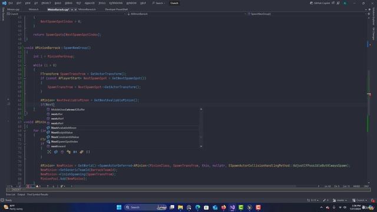Open the Find Symbol Results tab
The image size is (377, 212).
point(38,194)
